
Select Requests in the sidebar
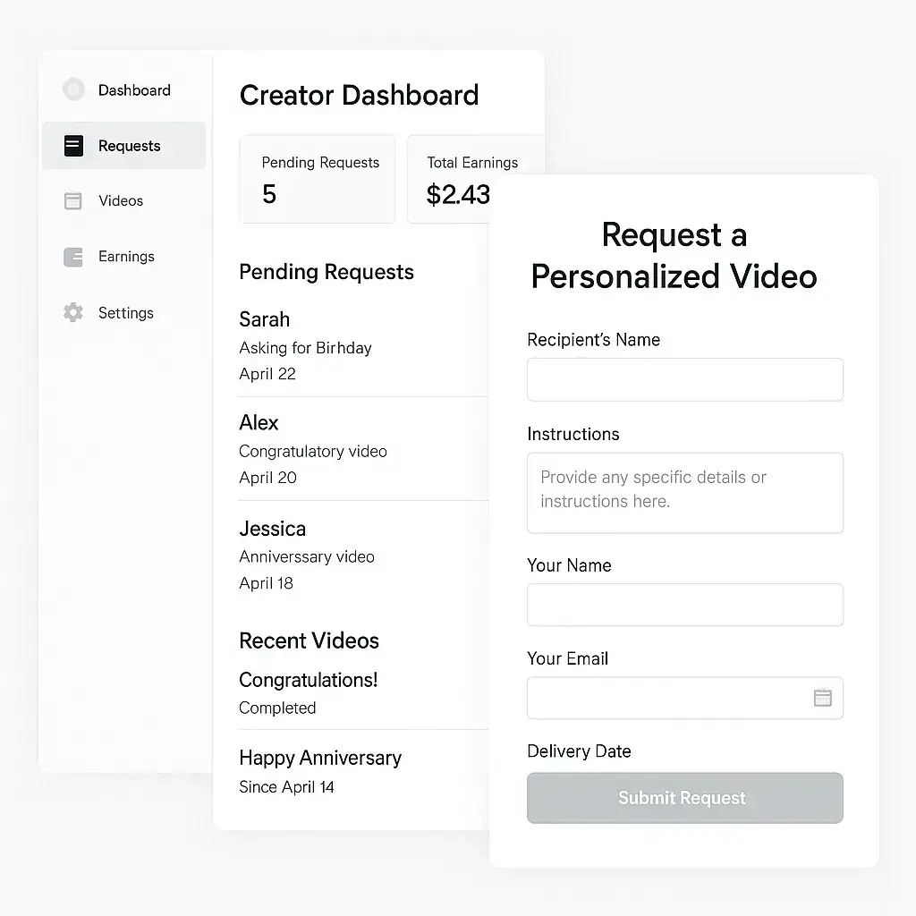[x=123, y=146]
